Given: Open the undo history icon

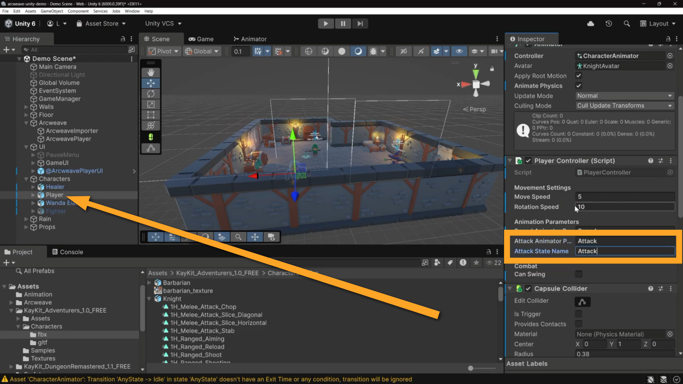Looking at the screenshot, I should click(609, 23).
